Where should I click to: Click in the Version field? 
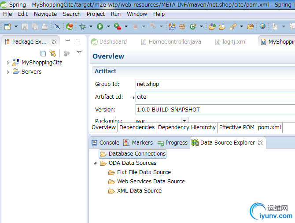(x=215, y=110)
